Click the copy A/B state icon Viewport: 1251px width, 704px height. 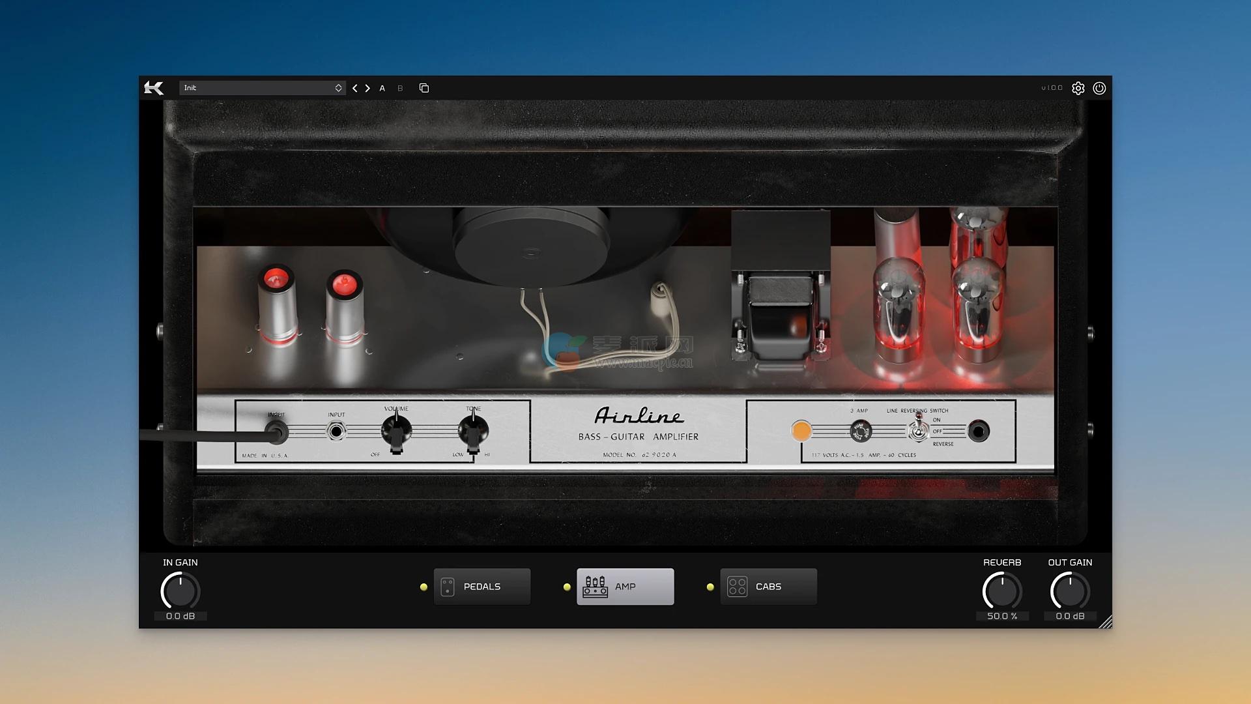tap(424, 88)
